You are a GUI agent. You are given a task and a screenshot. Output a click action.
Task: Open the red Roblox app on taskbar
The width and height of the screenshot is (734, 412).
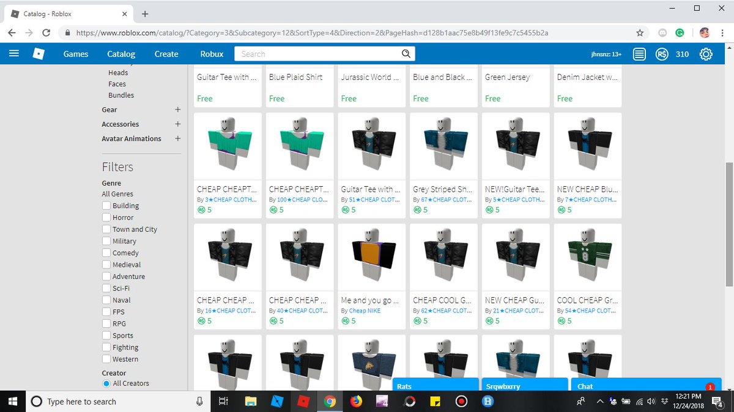coord(303,401)
